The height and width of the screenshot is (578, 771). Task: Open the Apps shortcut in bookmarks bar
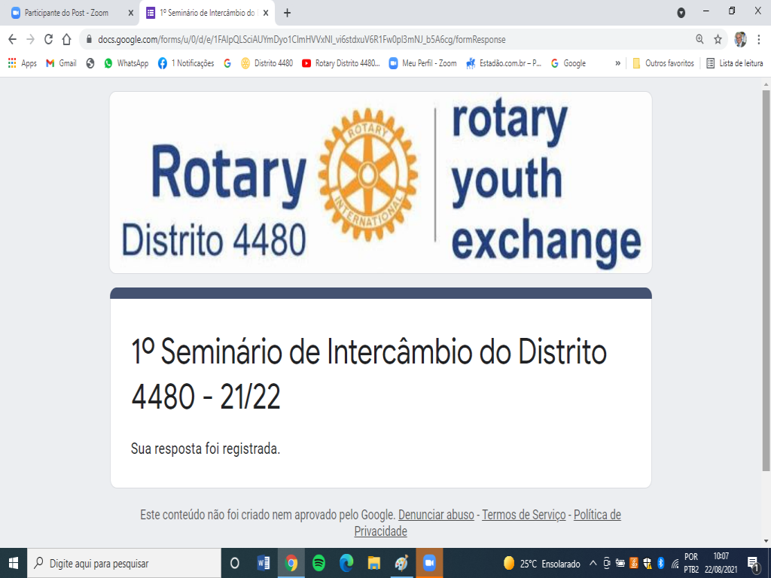22,63
